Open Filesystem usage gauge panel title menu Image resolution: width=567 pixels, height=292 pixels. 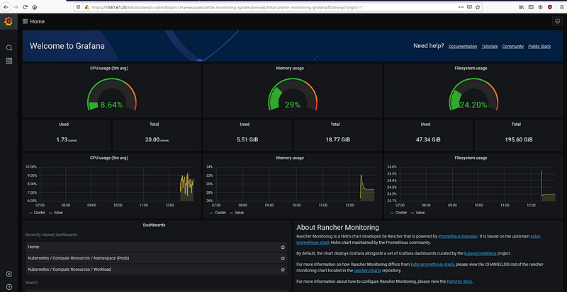pos(471,68)
